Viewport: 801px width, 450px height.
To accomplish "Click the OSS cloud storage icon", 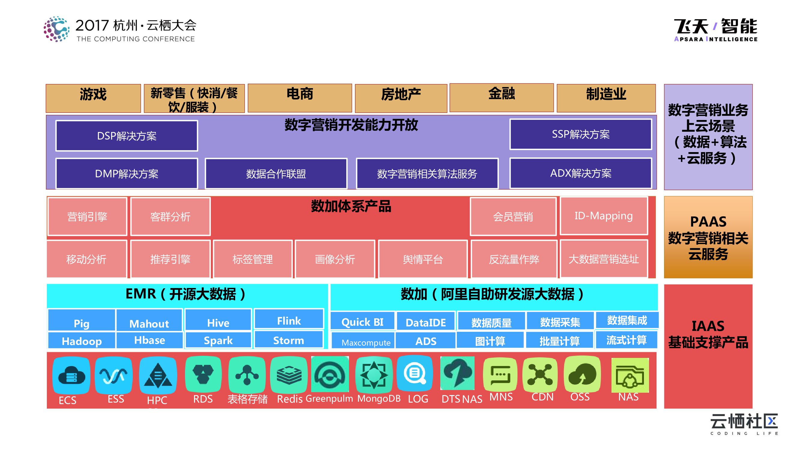I will (x=582, y=374).
